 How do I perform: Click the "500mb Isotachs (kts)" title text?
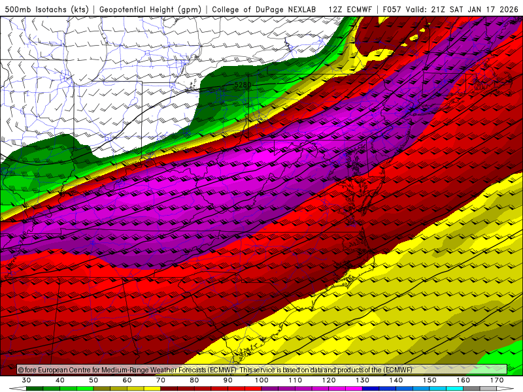tap(47, 9)
